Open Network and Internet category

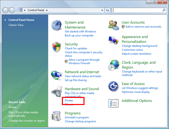pyautogui.click(x=82, y=72)
